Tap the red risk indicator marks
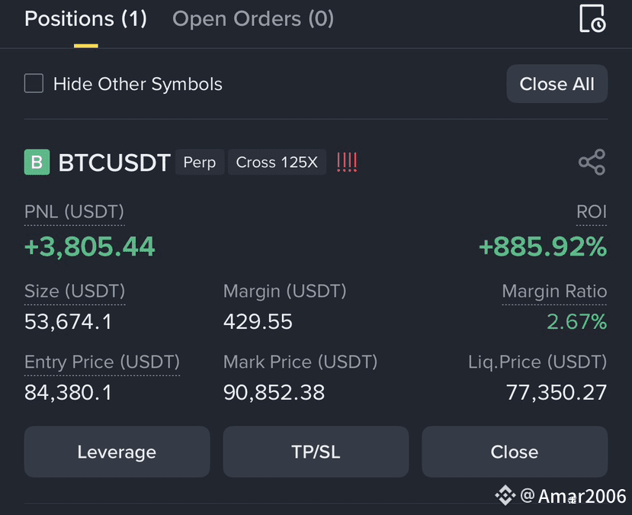632x515 pixels. pyautogui.click(x=347, y=162)
